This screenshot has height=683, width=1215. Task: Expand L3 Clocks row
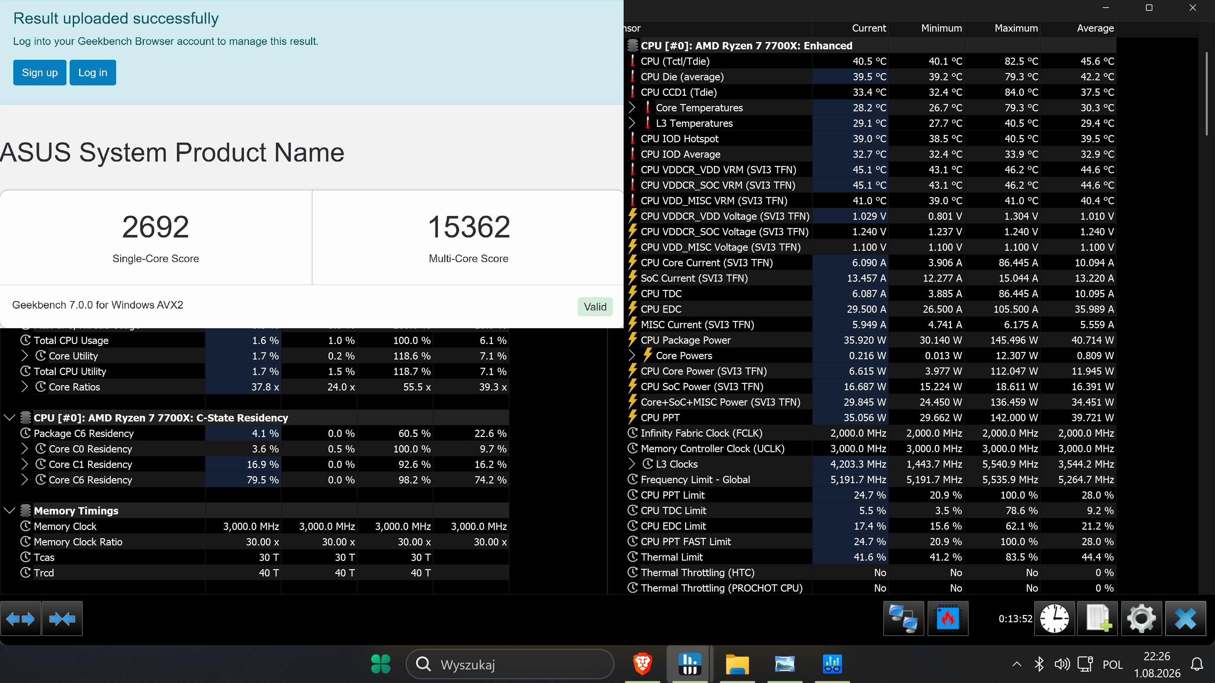click(x=632, y=464)
